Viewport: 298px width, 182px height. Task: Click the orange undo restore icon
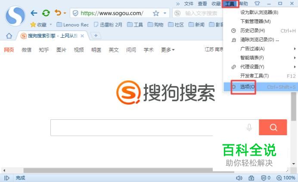[58, 13]
